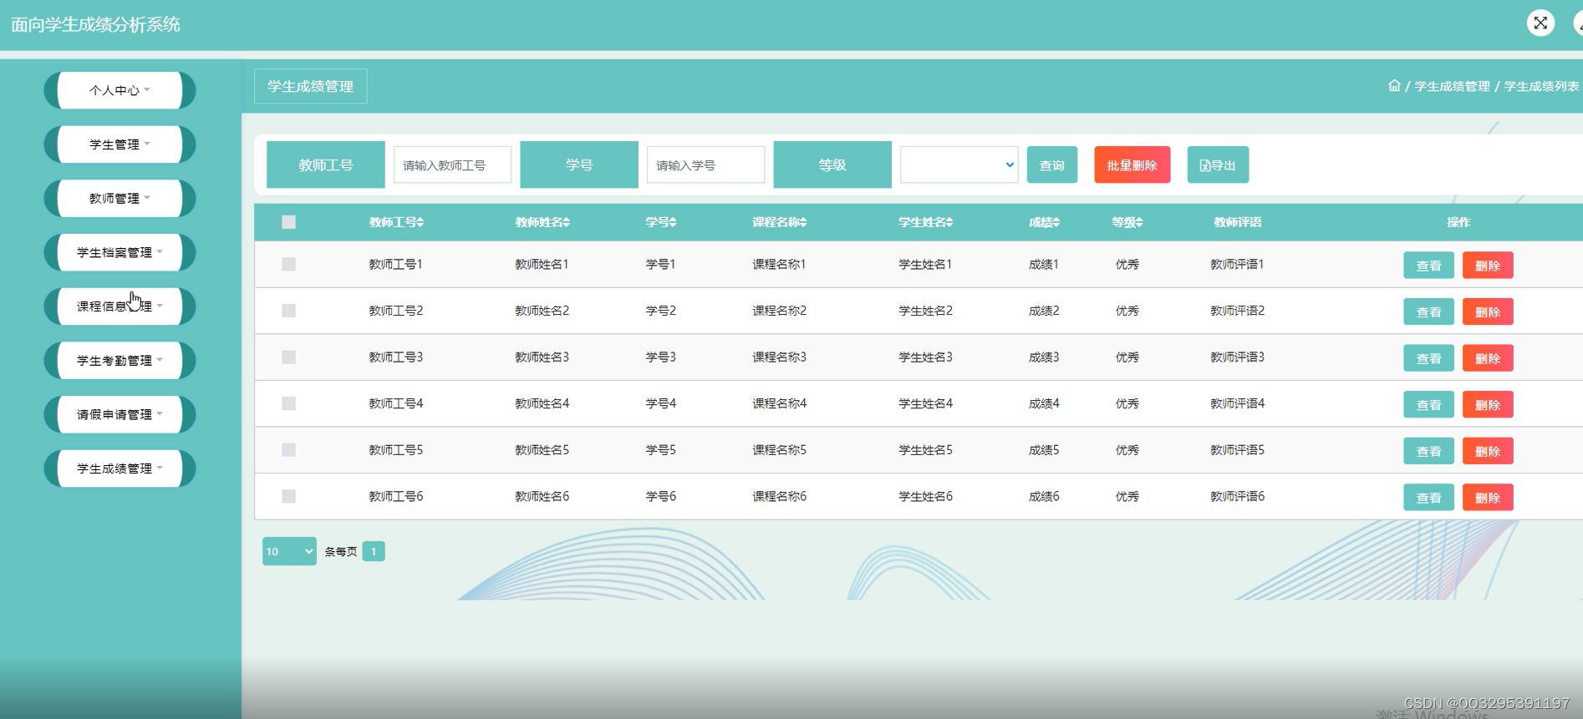Image resolution: width=1583 pixels, height=719 pixels.
Task: Check the row checkbox for 教师工号3
Action: (x=288, y=357)
